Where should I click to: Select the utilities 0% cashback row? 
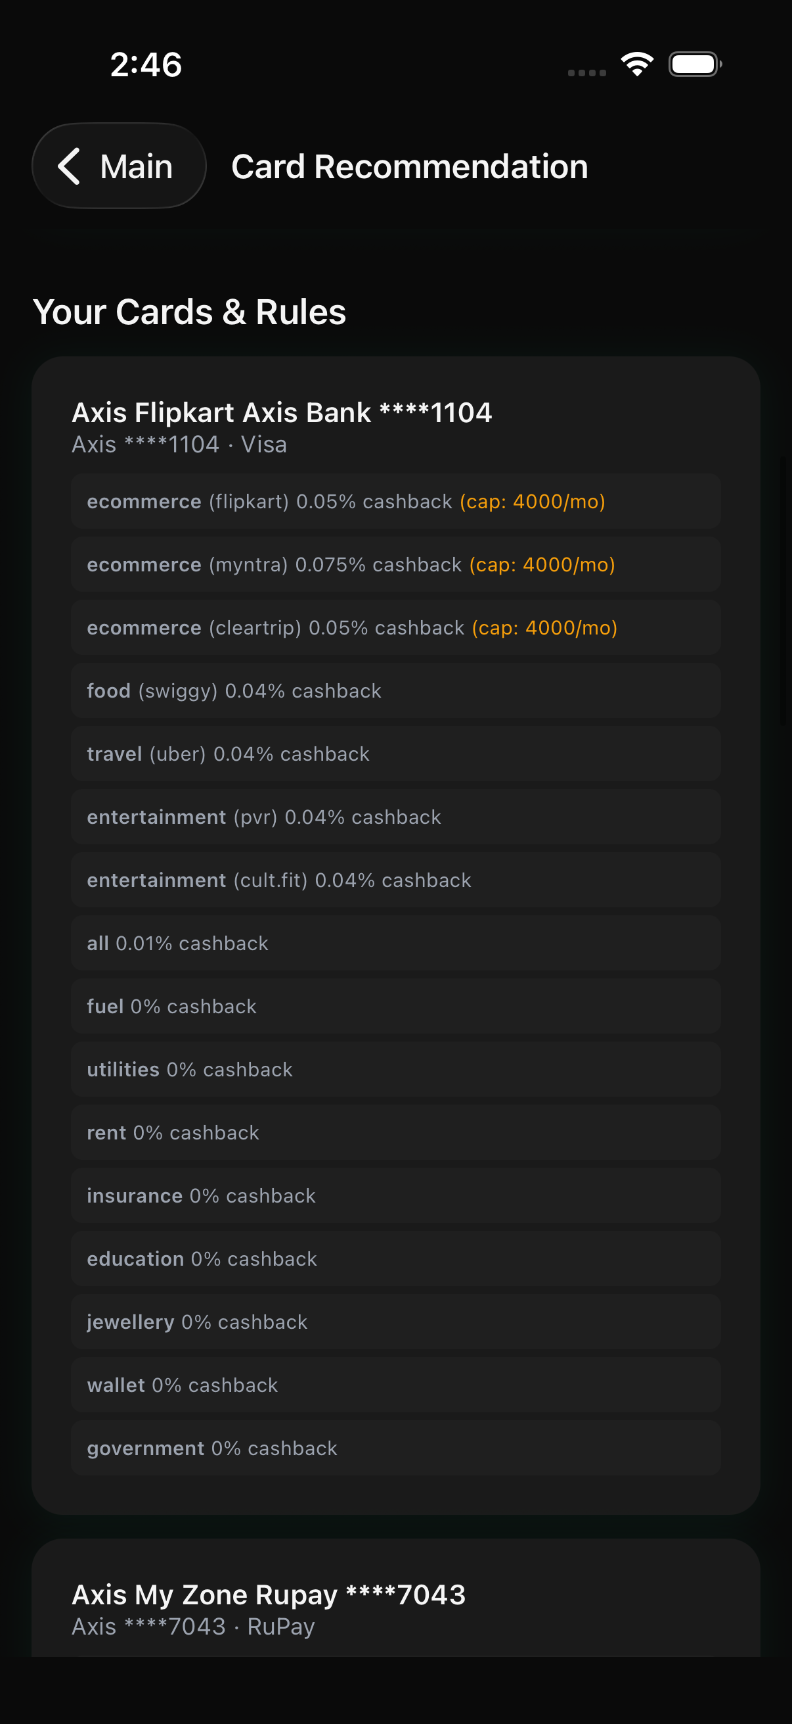pyautogui.click(x=395, y=1070)
